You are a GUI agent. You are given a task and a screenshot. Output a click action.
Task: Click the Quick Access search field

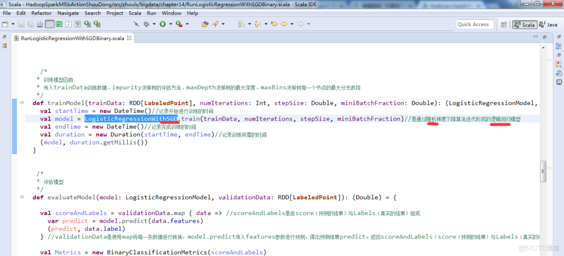[x=475, y=24]
